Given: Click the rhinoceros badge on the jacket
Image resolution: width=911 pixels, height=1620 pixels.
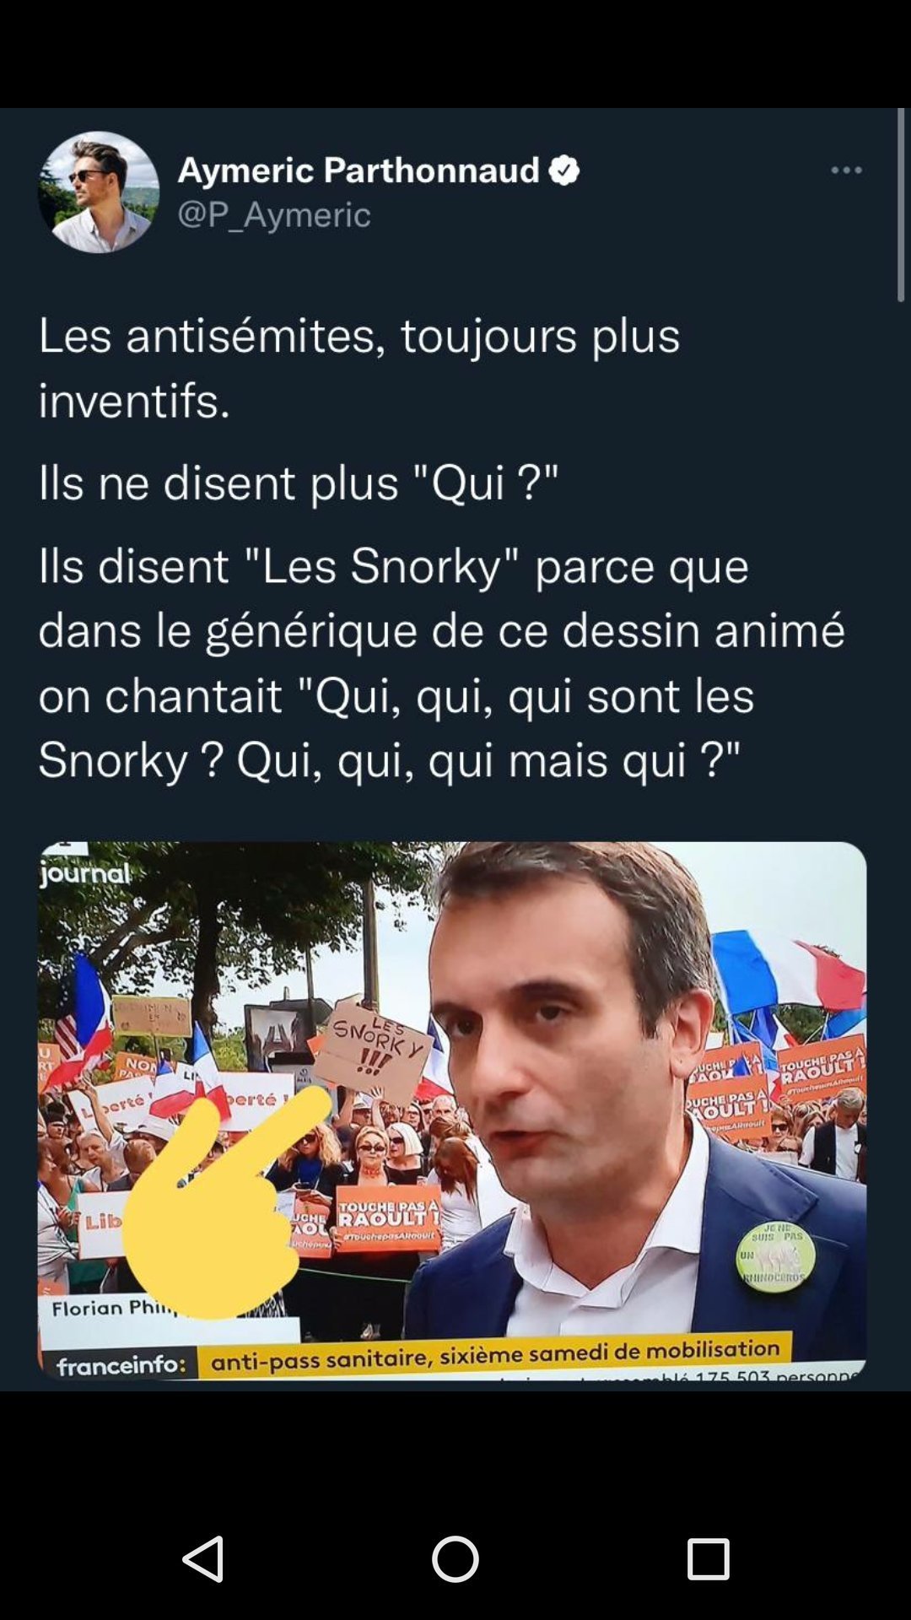Looking at the screenshot, I should click(x=775, y=1256).
